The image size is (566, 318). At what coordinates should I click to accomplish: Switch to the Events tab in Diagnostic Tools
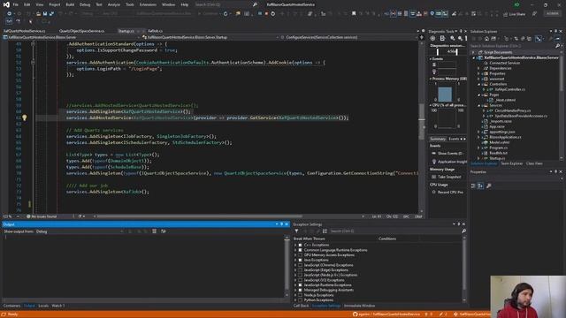[x=454, y=139]
